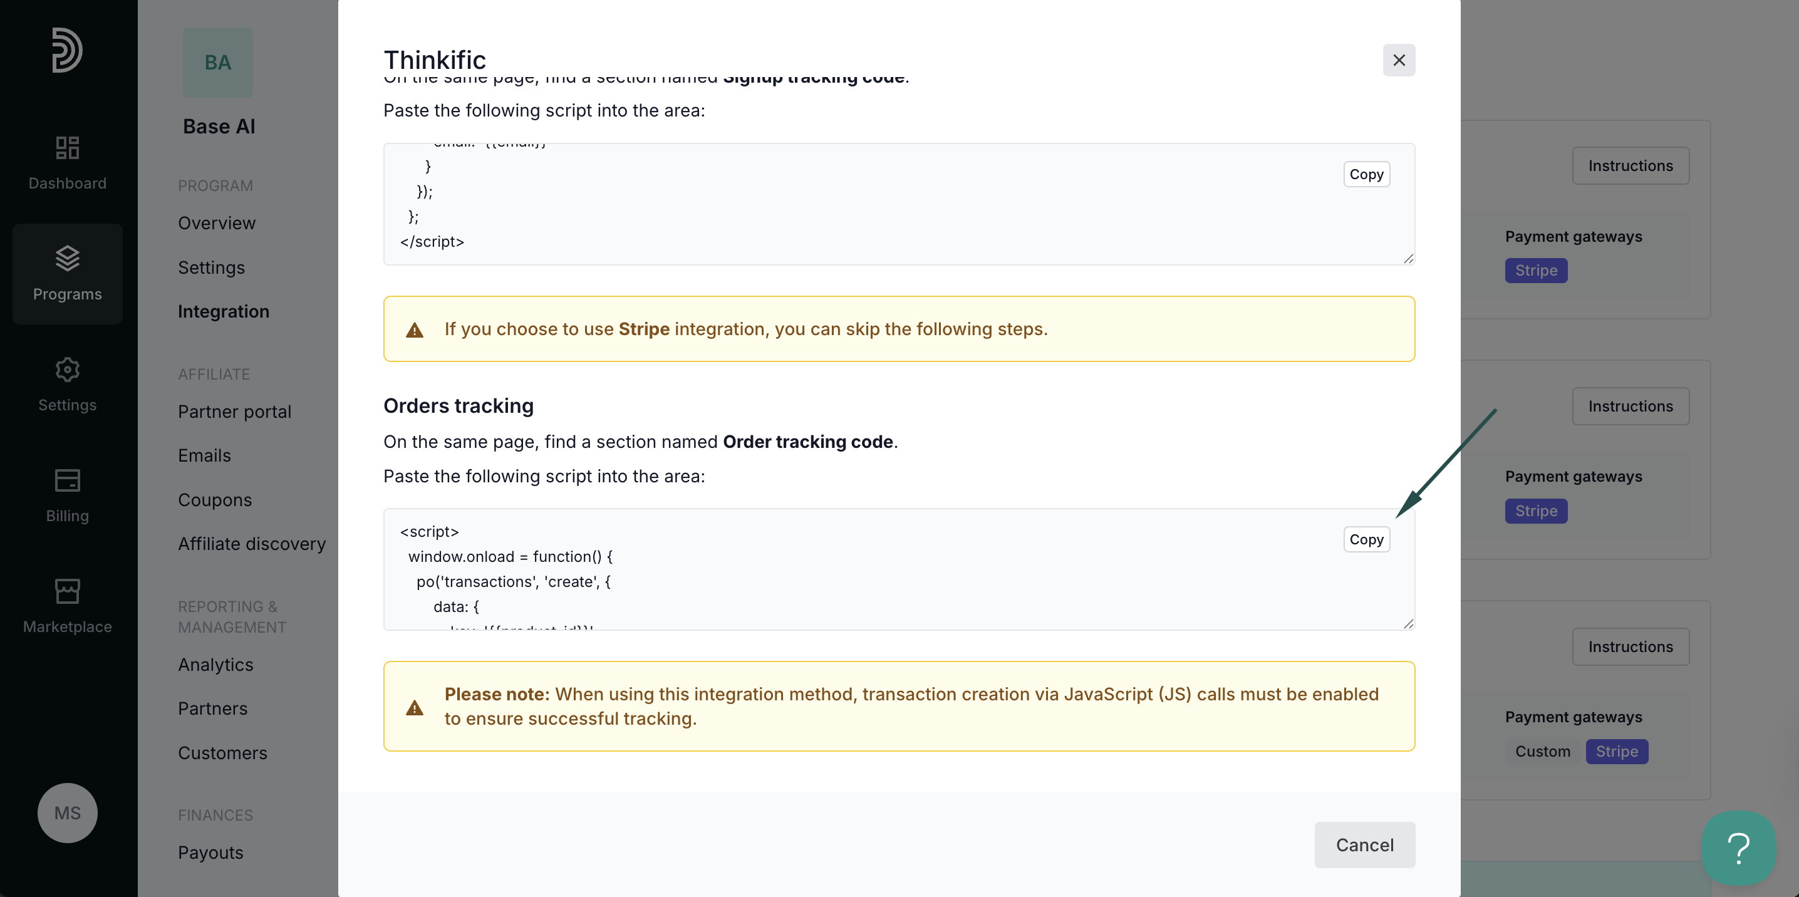This screenshot has width=1799, height=897.
Task: Open program Settings menu item
Action: pos(212,267)
